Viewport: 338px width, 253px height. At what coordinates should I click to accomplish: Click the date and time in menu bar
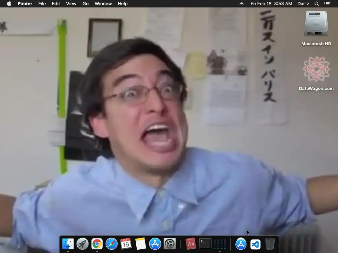point(271,4)
